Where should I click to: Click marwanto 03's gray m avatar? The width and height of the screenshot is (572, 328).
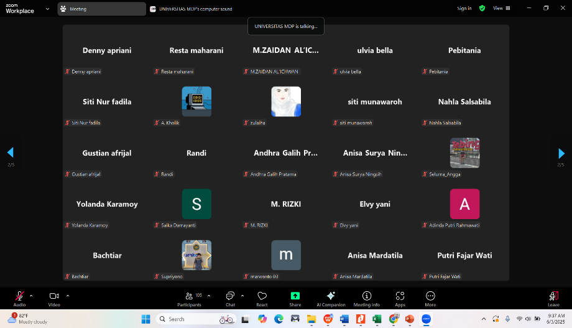coord(286,255)
